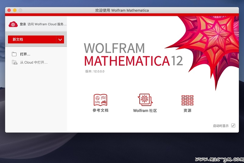Viewport: 244px width, 163px height.
Task: Minimize the window with yellow button
Action: pyautogui.click(x=15, y=10)
